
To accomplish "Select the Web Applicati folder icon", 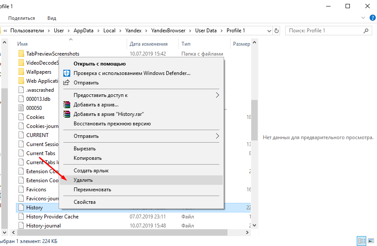I will [x=21, y=81].
